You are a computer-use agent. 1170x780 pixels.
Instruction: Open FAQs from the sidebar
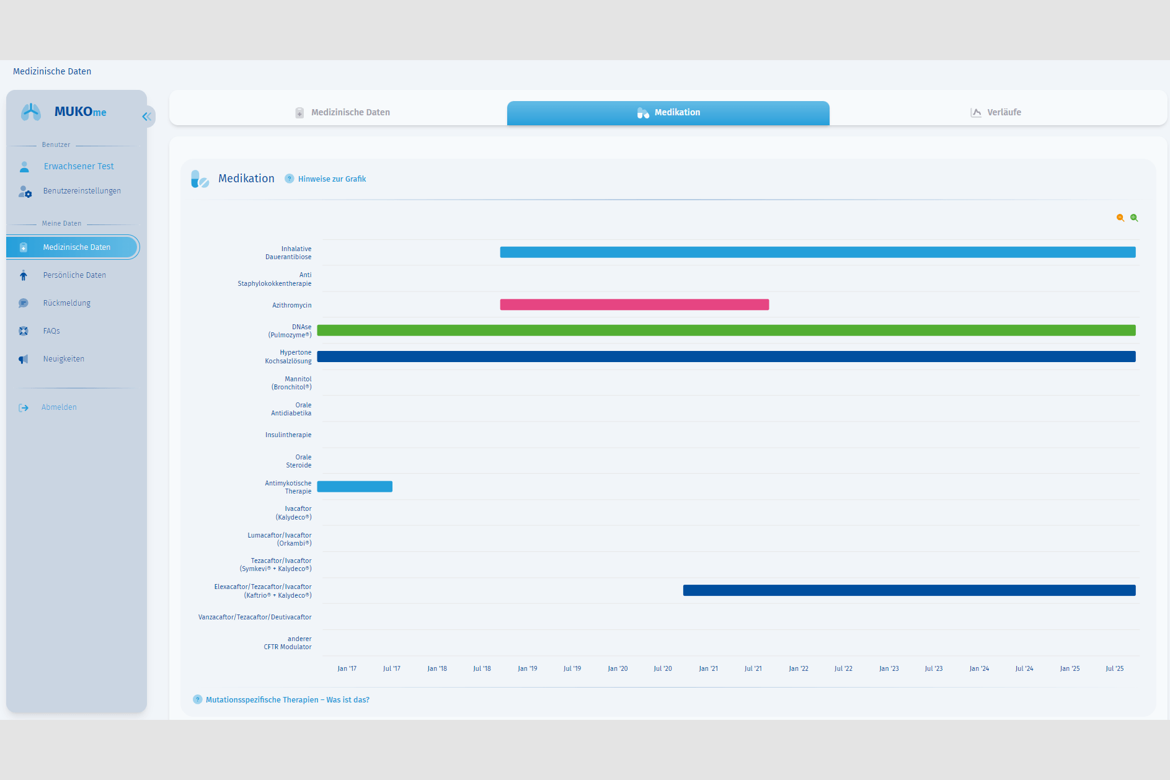(51, 331)
